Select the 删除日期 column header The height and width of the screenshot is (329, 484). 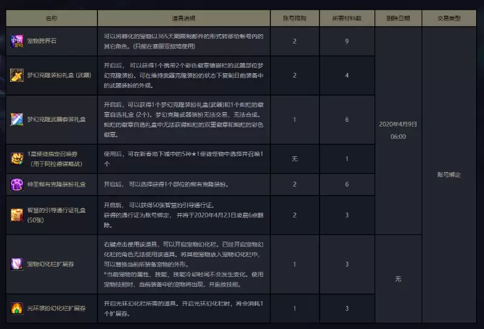pos(398,18)
